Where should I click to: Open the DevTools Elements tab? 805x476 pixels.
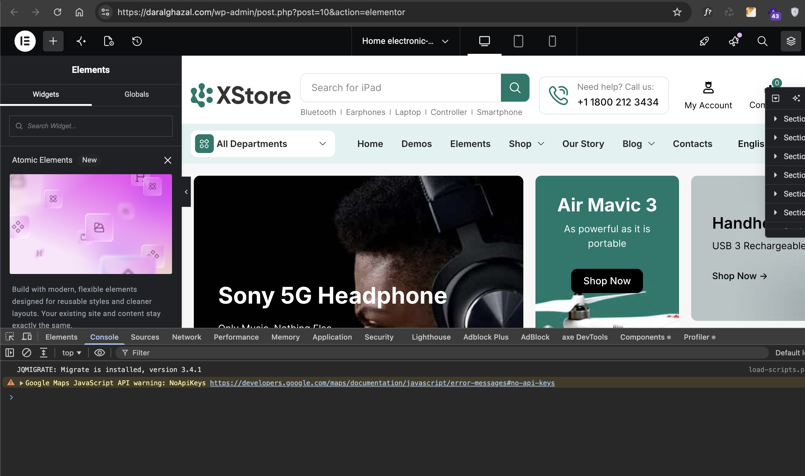point(61,337)
